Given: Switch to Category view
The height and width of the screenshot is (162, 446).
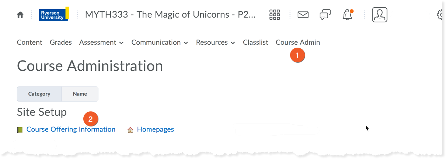Looking at the screenshot, I should [39, 94].
